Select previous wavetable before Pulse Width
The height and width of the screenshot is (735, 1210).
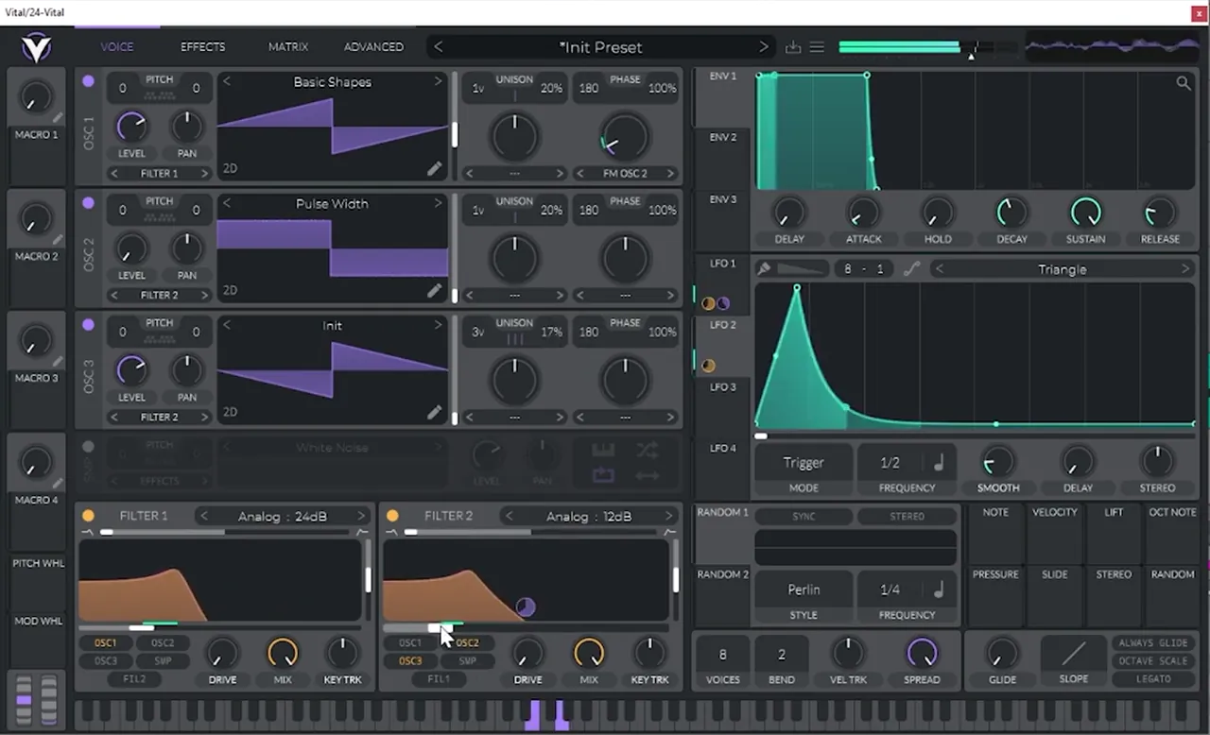click(227, 203)
